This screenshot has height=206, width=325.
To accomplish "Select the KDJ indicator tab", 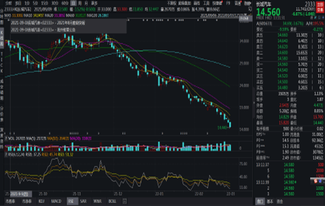I will (x=42, y=200).
